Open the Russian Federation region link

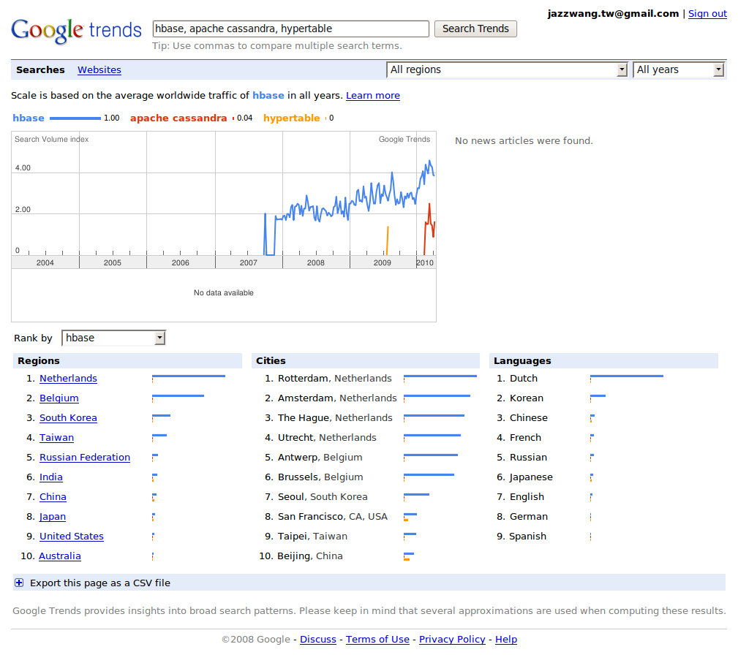85,458
